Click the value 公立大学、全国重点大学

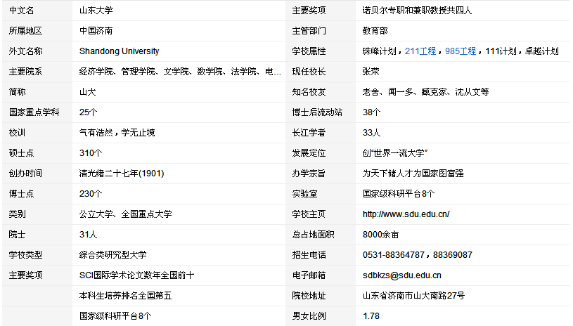[125, 214]
